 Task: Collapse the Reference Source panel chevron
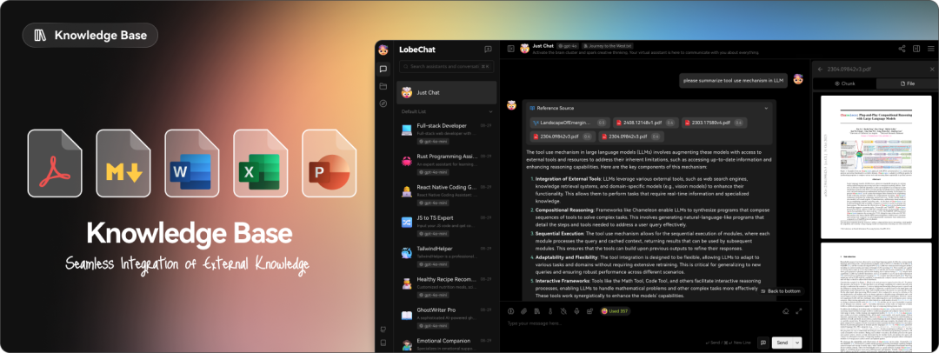point(767,109)
